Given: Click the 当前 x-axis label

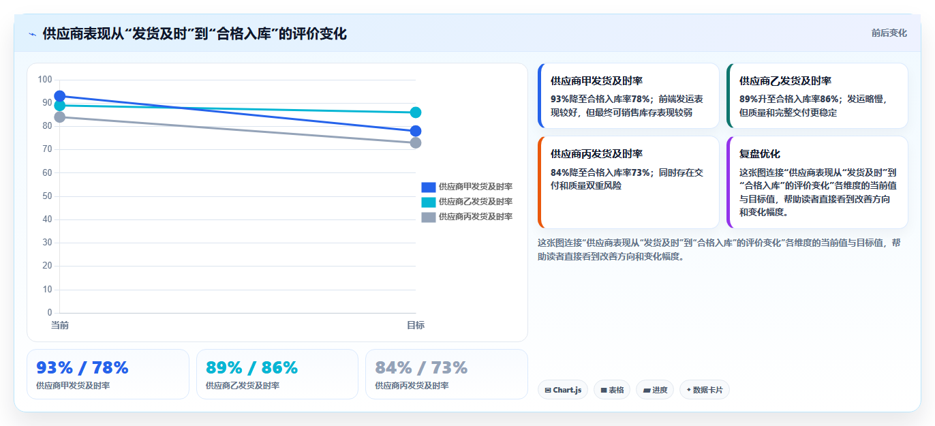Looking at the screenshot, I should point(60,325).
